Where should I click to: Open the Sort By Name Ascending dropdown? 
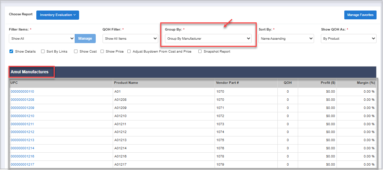286,39
